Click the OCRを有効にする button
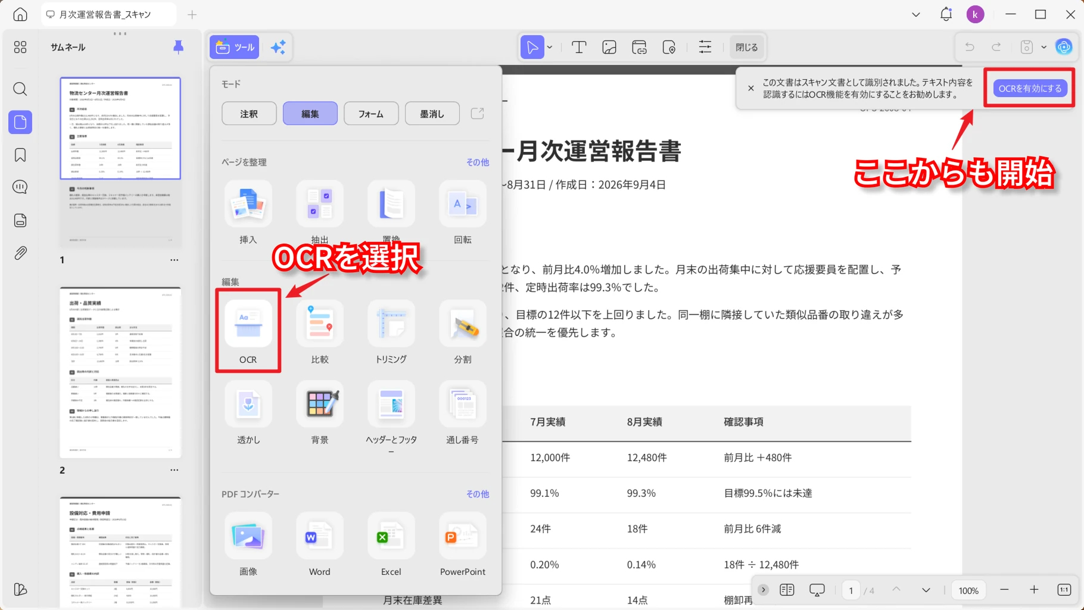The image size is (1084, 610). click(x=1030, y=88)
